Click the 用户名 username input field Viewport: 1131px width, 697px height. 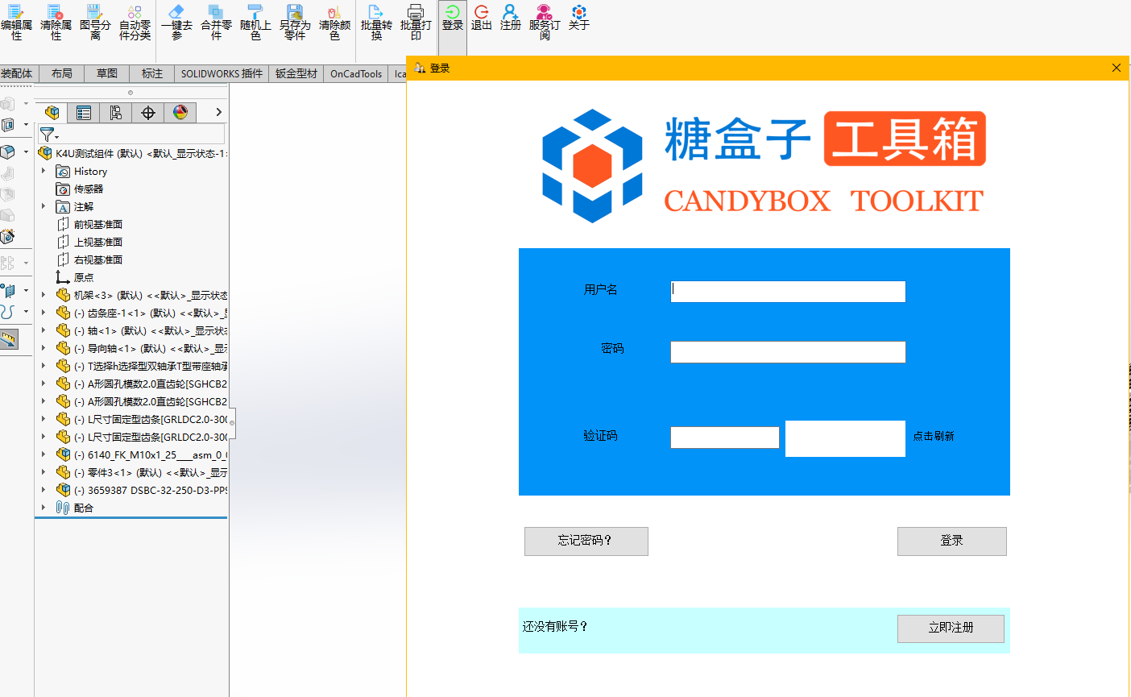788,292
